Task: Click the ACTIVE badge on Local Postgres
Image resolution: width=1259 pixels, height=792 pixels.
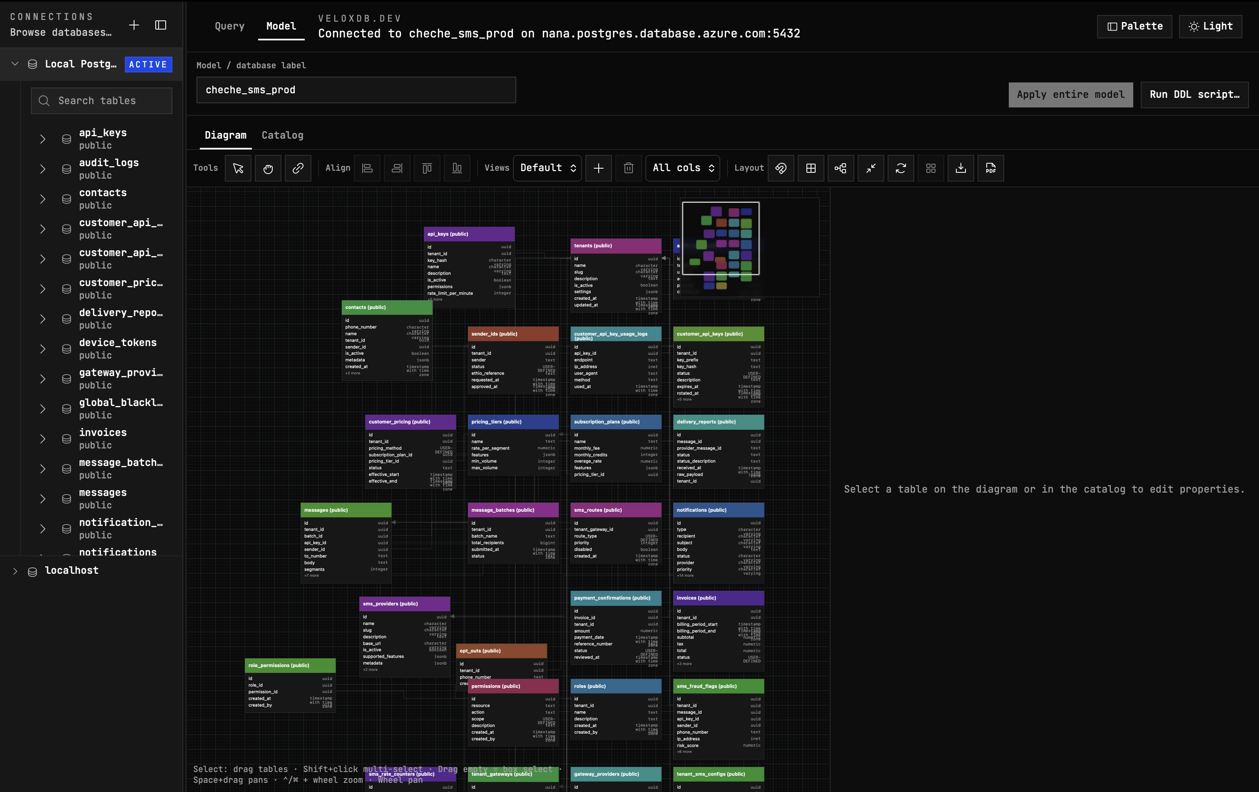Action: tap(148, 64)
